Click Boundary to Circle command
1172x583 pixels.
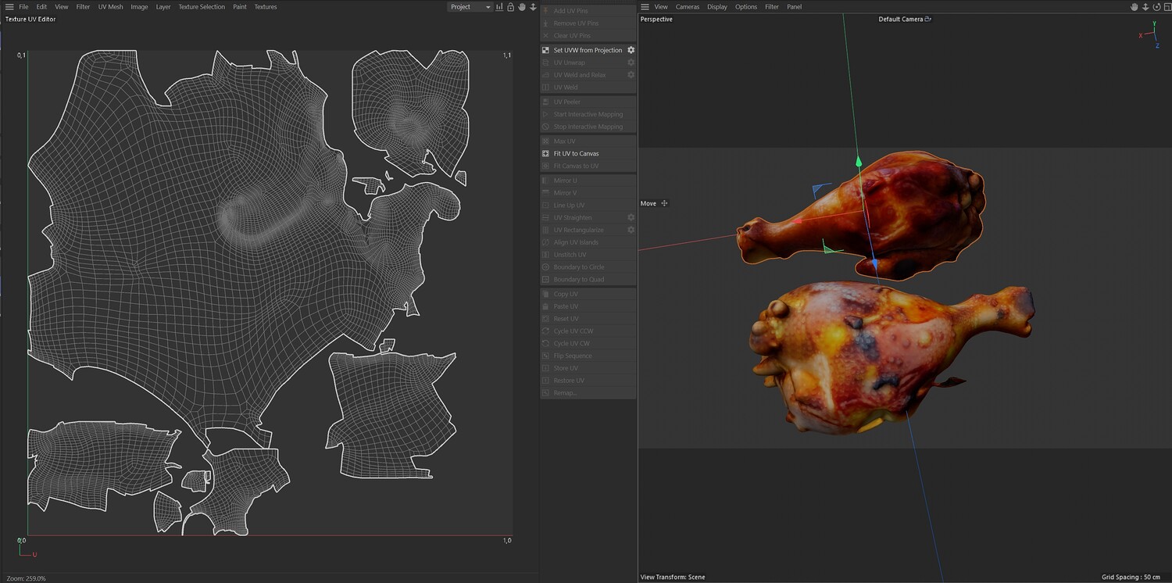pyautogui.click(x=588, y=267)
